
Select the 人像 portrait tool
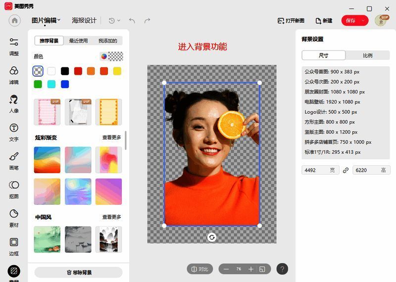click(x=14, y=104)
